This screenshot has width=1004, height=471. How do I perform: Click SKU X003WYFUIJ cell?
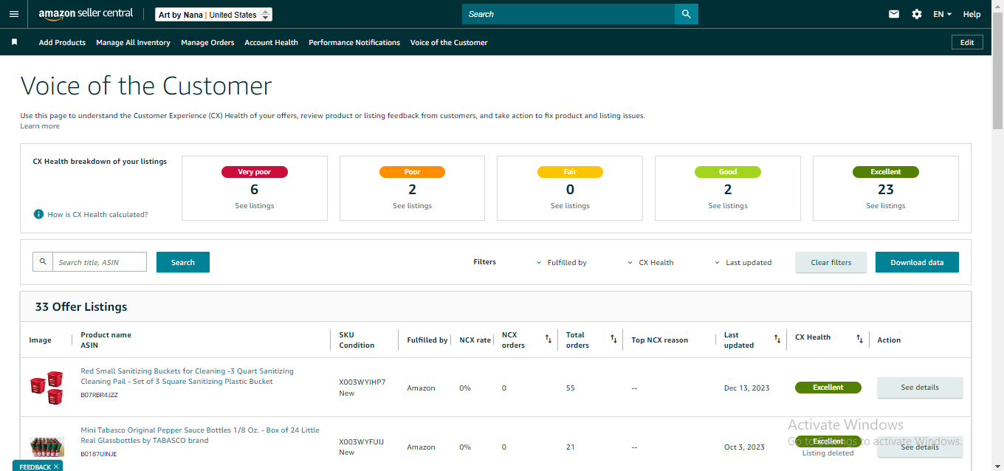tap(361, 441)
